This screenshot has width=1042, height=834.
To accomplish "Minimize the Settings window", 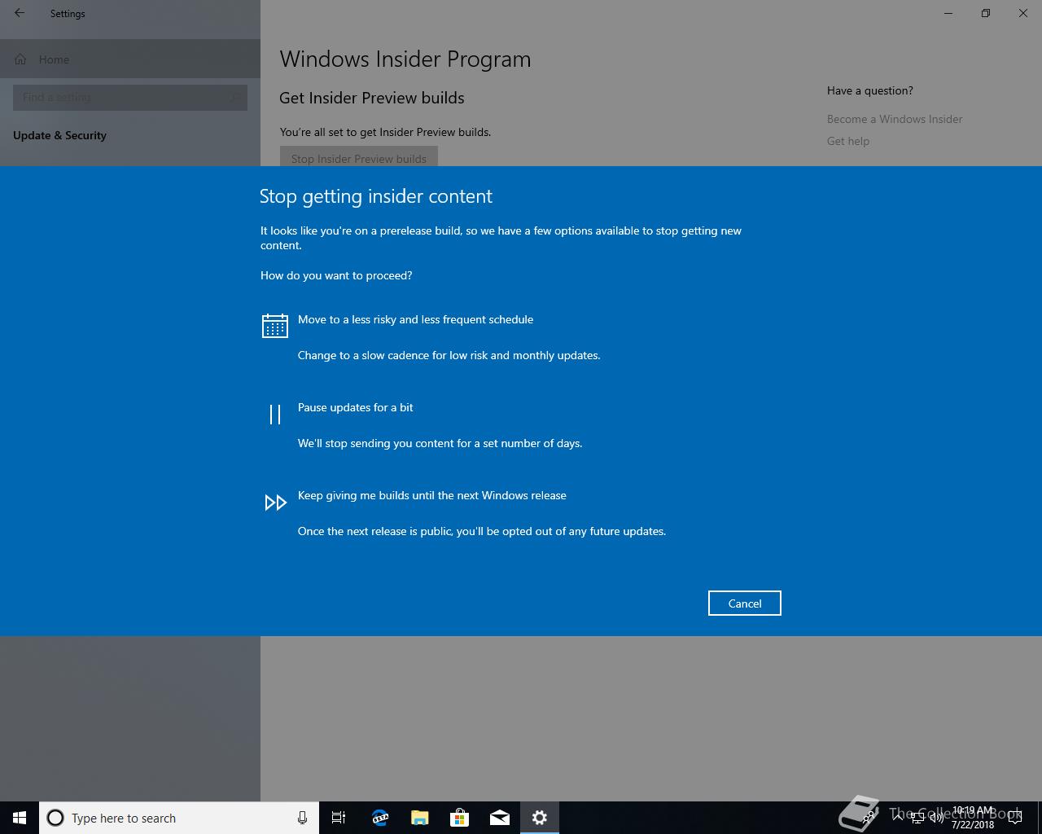I will (948, 13).
